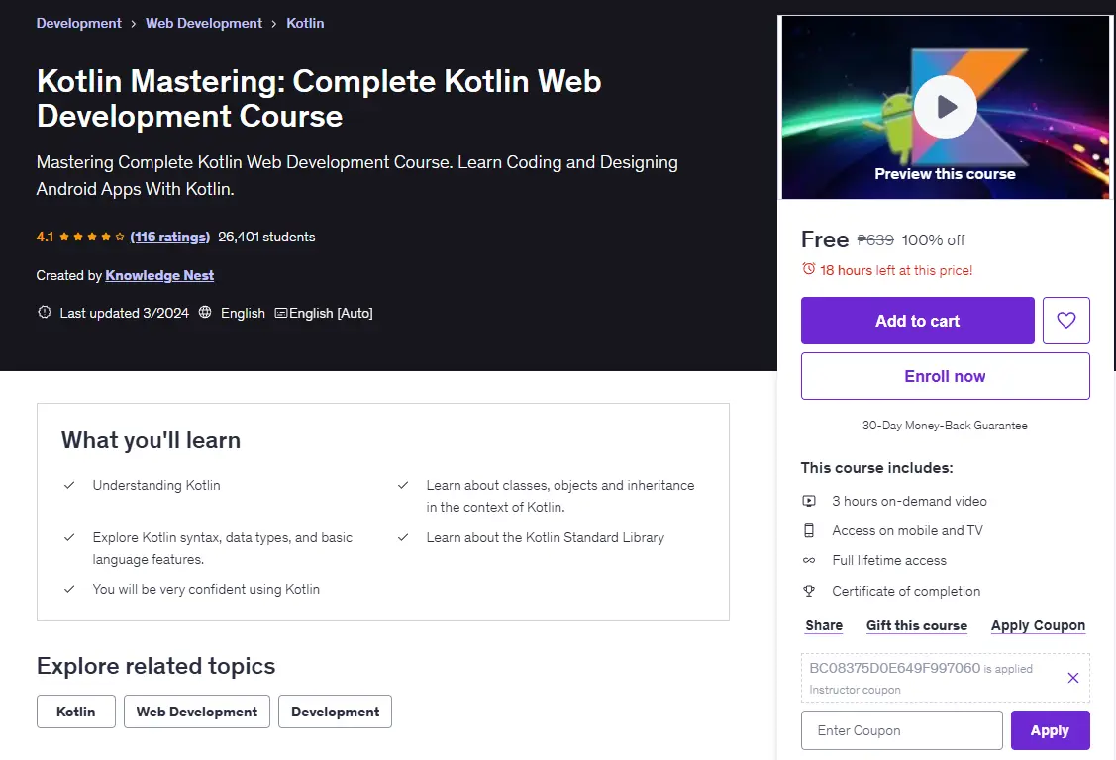Click the Preview this course label
Screen dimensions: 1116x760
point(945,174)
